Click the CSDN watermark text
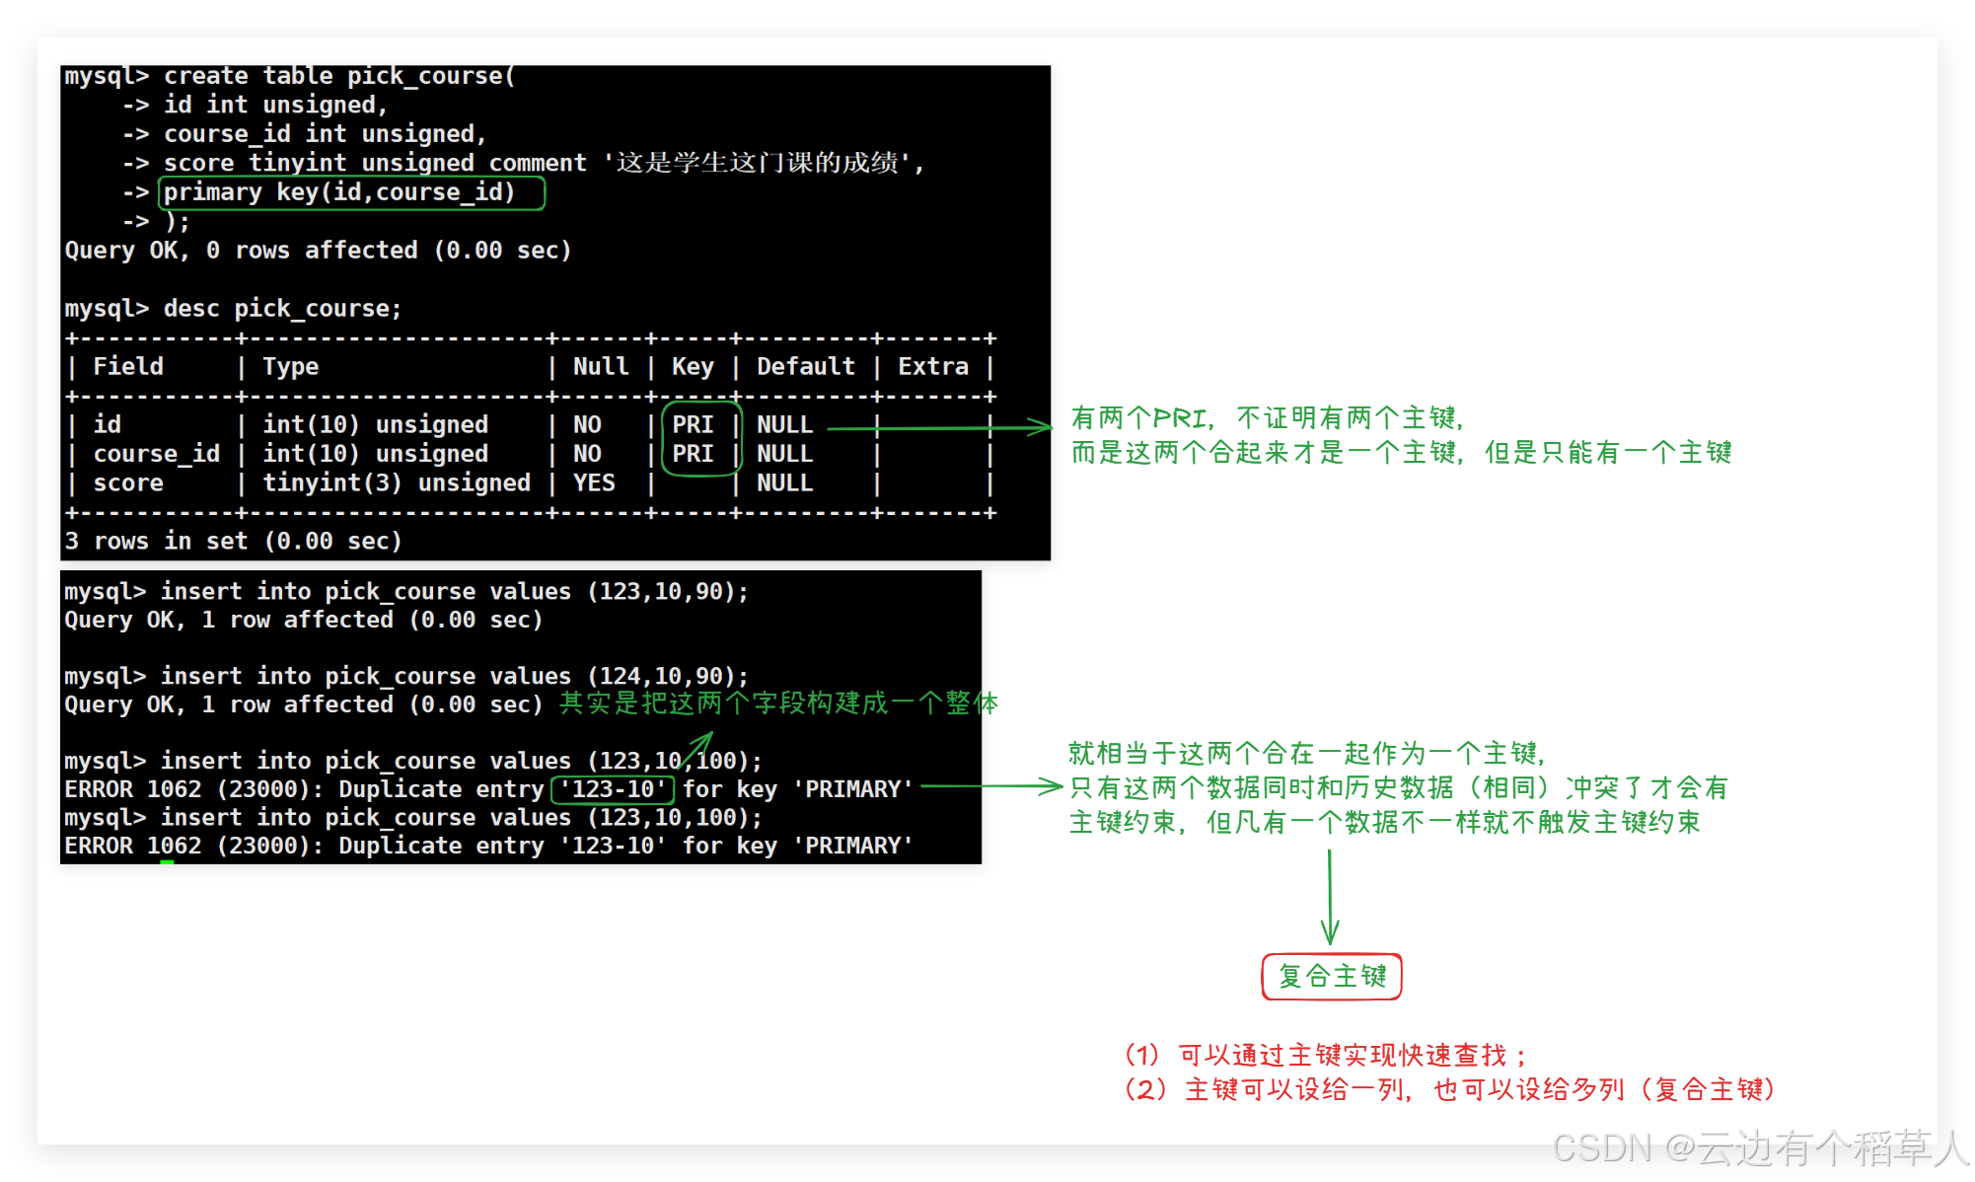The image size is (1975, 1182). click(1757, 1147)
